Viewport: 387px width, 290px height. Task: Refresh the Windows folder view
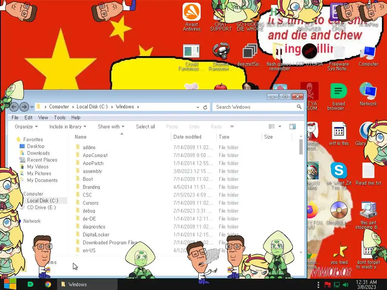[205, 107]
